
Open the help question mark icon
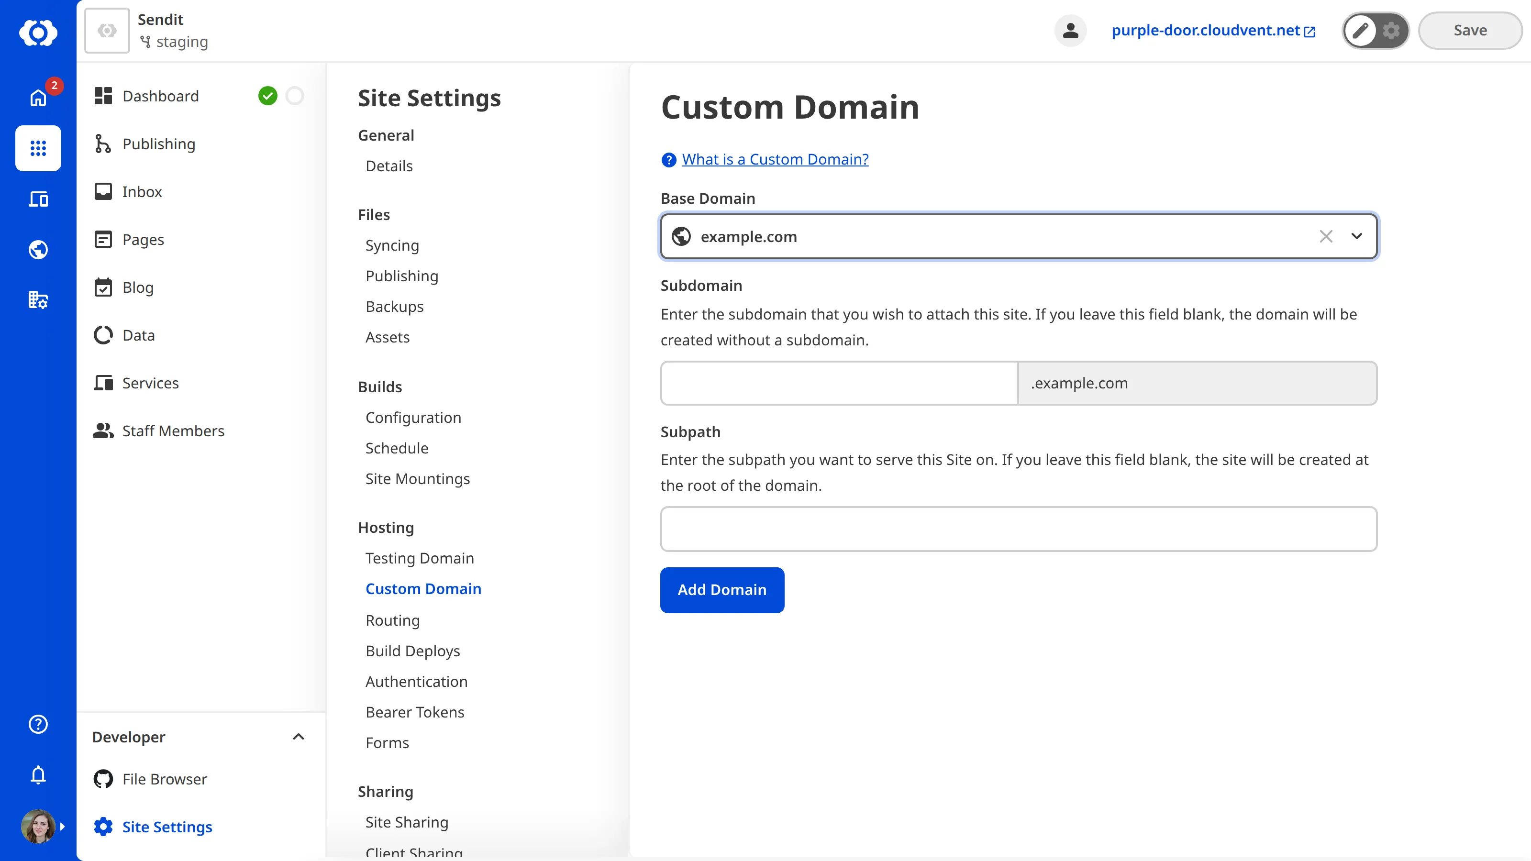[x=38, y=724]
